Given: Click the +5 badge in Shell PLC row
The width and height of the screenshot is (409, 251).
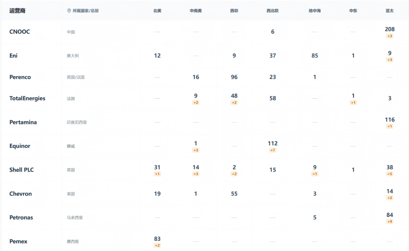Looking at the screenshot, I should tap(390, 174).
